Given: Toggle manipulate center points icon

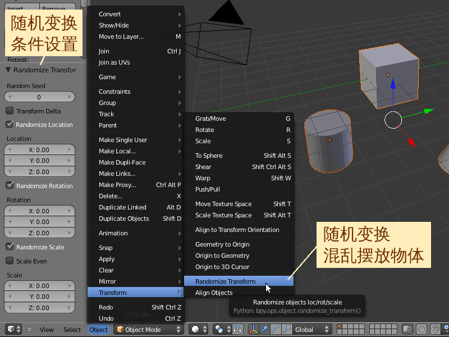Looking at the screenshot, I should click(237, 329).
